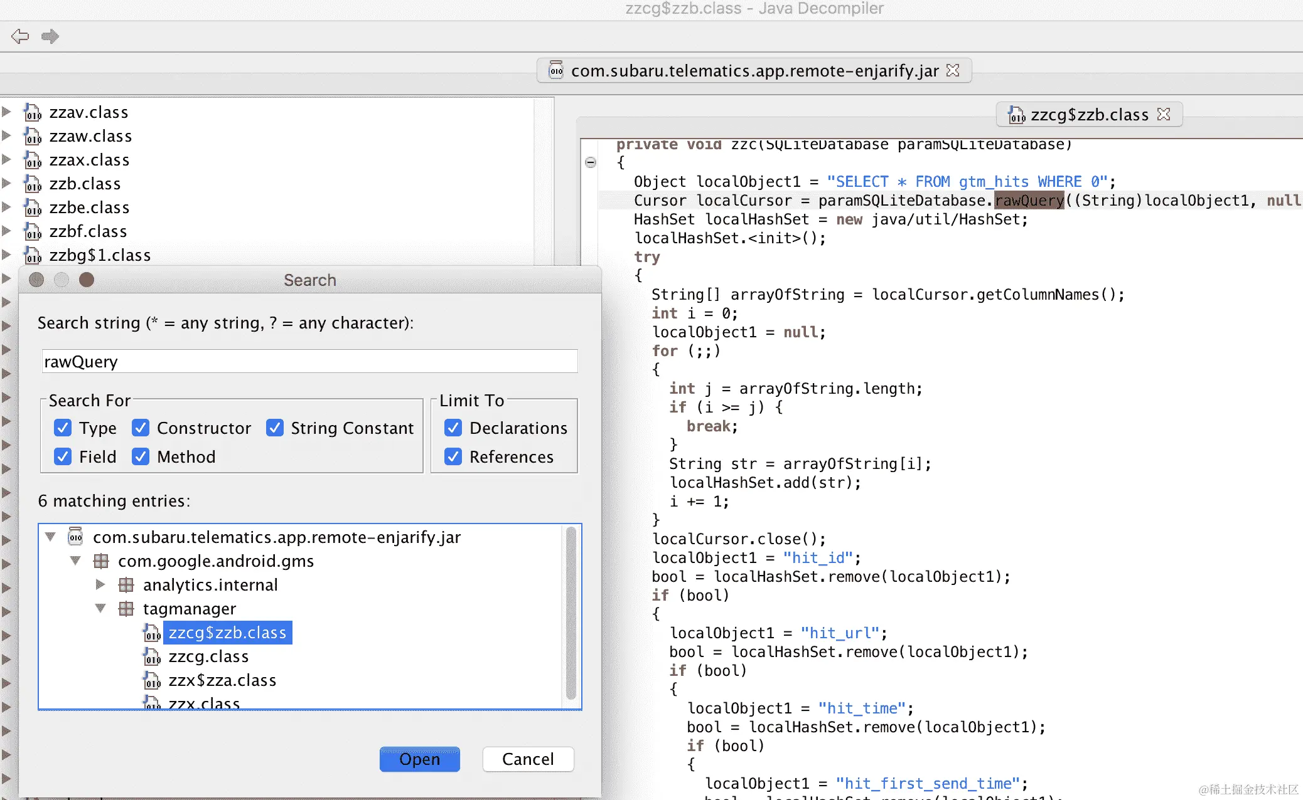1303x800 pixels.
Task: Click the forward navigation arrow icon
Action: click(50, 36)
